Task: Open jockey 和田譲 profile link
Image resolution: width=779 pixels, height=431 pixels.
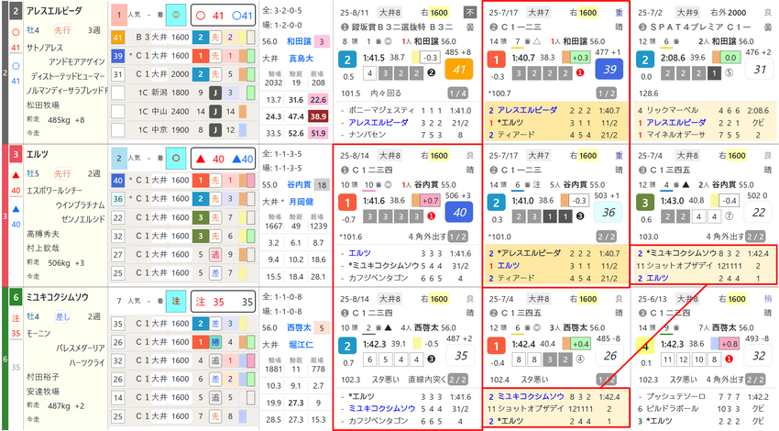Action: 299,42
